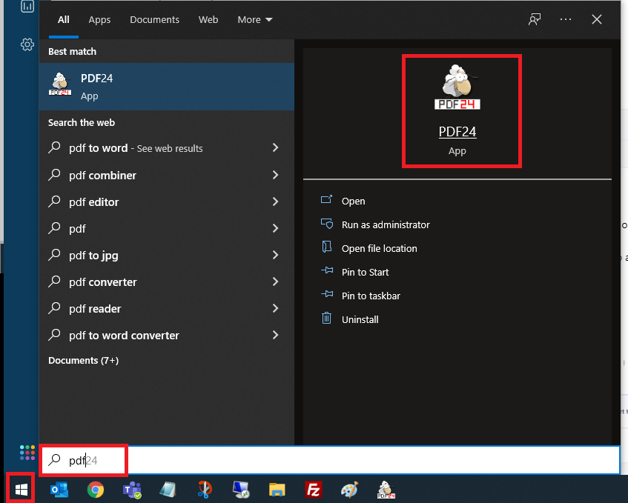Click the large PDF24 logo in preview pane
The image size is (628, 503).
point(457,87)
